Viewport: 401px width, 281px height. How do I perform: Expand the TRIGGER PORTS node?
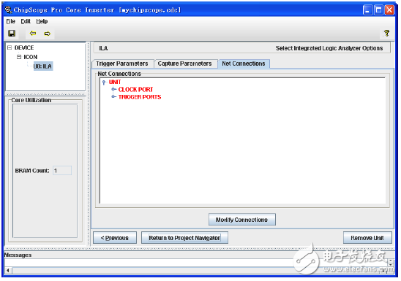pyautogui.click(x=114, y=96)
